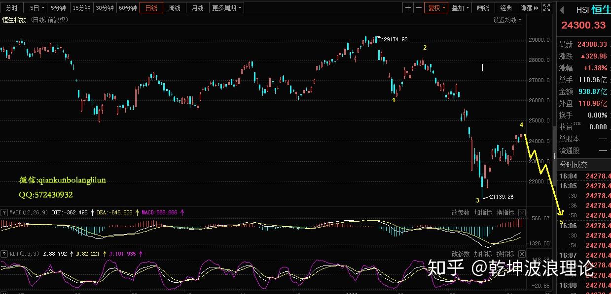Toggle the 画线 drawing tools
Viewport: 611px width, 294px height.
[483, 8]
